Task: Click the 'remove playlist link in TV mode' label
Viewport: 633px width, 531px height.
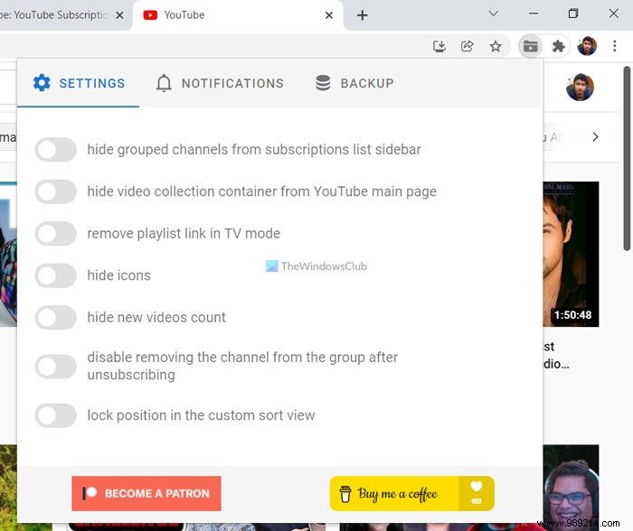Action: 184,234
